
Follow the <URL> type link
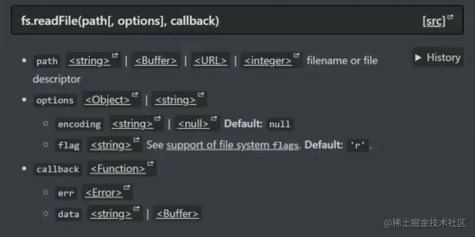(211, 61)
